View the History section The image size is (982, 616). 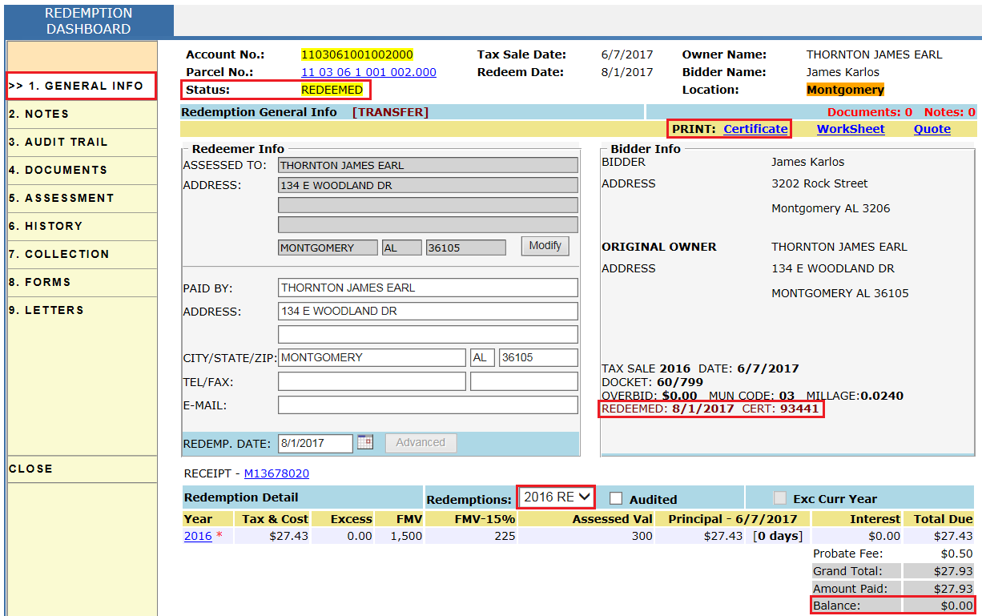(46, 226)
